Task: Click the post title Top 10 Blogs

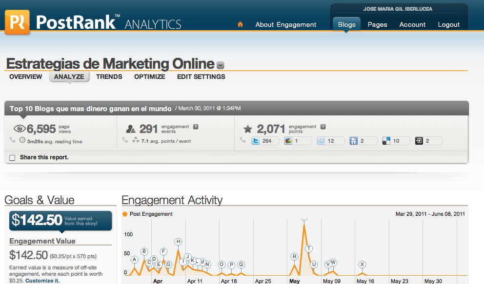Action: pyautogui.click(x=90, y=109)
